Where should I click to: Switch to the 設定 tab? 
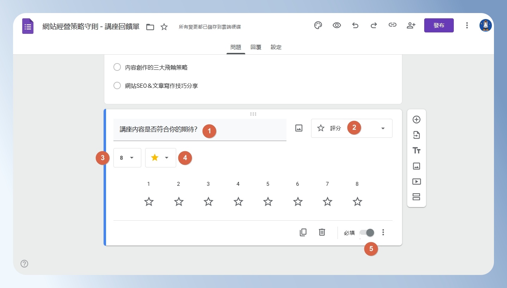pyautogui.click(x=276, y=47)
